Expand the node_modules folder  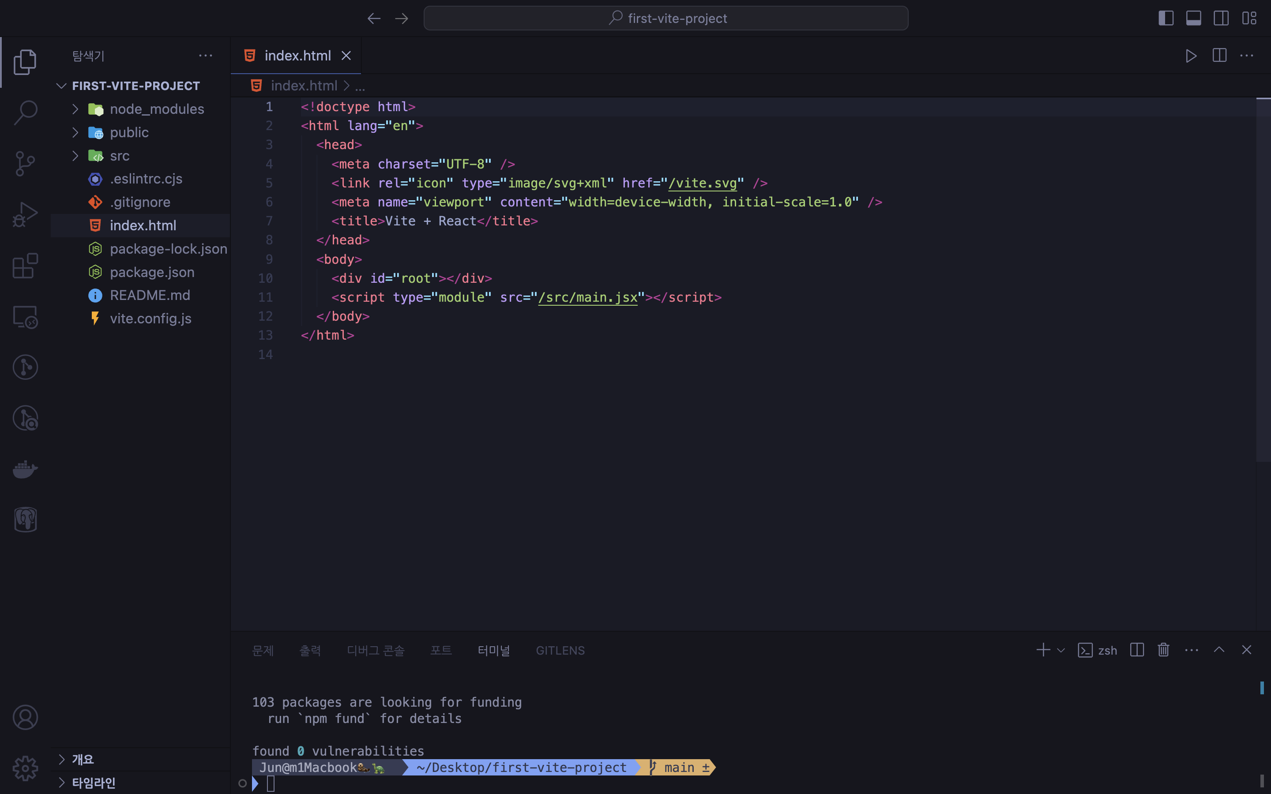pos(157,109)
